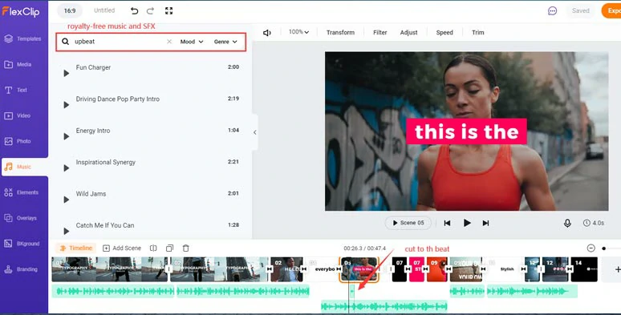Click the redo arrow icon
The height and width of the screenshot is (315, 621).
[151, 10]
